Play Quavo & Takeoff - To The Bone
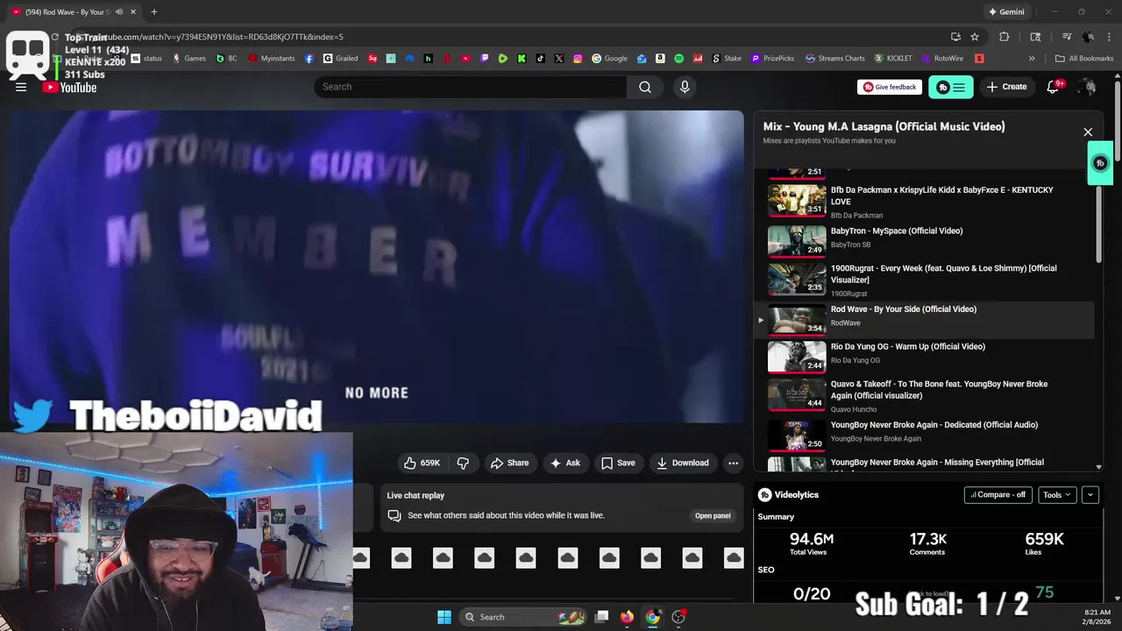 (925, 394)
